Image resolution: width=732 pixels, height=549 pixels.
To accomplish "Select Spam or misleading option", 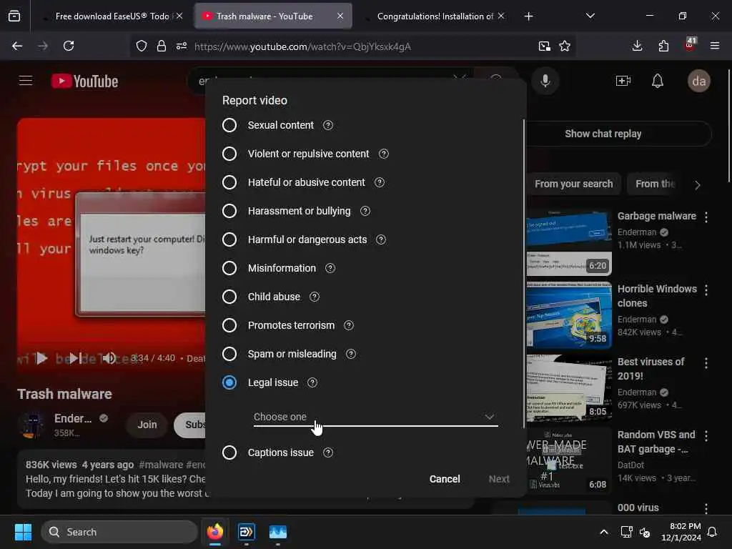I will coord(229,354).
